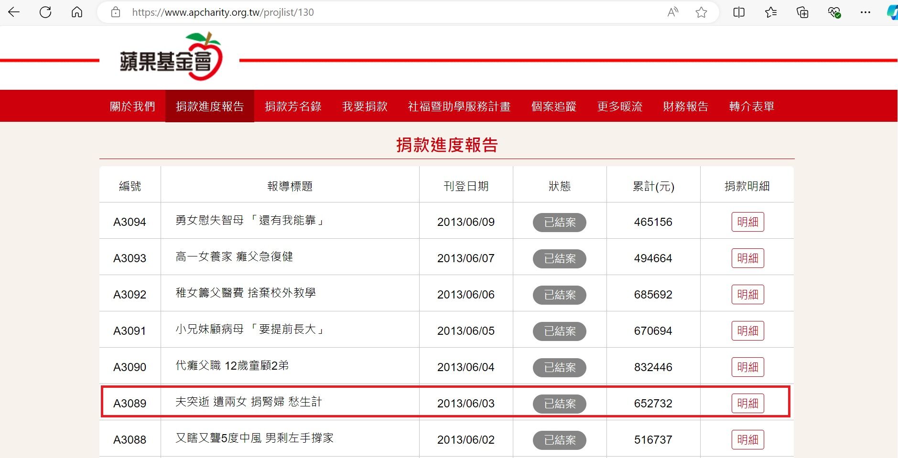This screenshot has width=898, height=458.
Task: Click 已結案 status badge for A3092
Action: 560,295
